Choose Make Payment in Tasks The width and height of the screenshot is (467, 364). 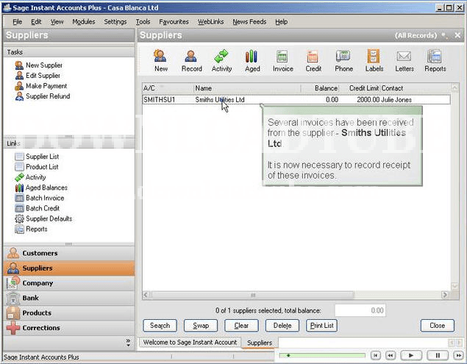[41, 86]
